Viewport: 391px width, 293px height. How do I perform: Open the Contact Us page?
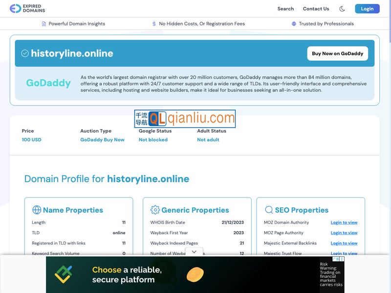[316, 9]
